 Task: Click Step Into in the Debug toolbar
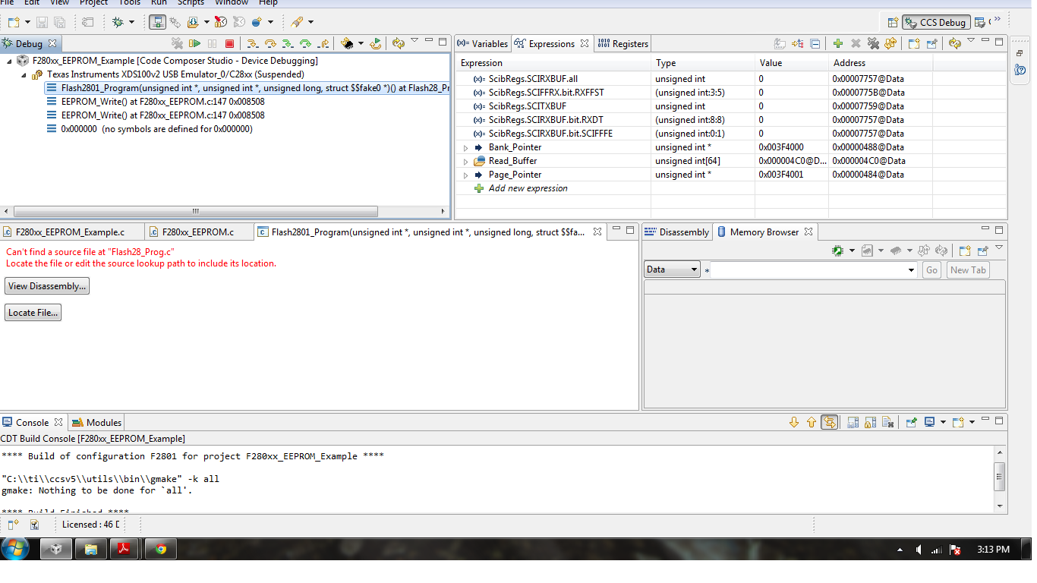[252, 44]
